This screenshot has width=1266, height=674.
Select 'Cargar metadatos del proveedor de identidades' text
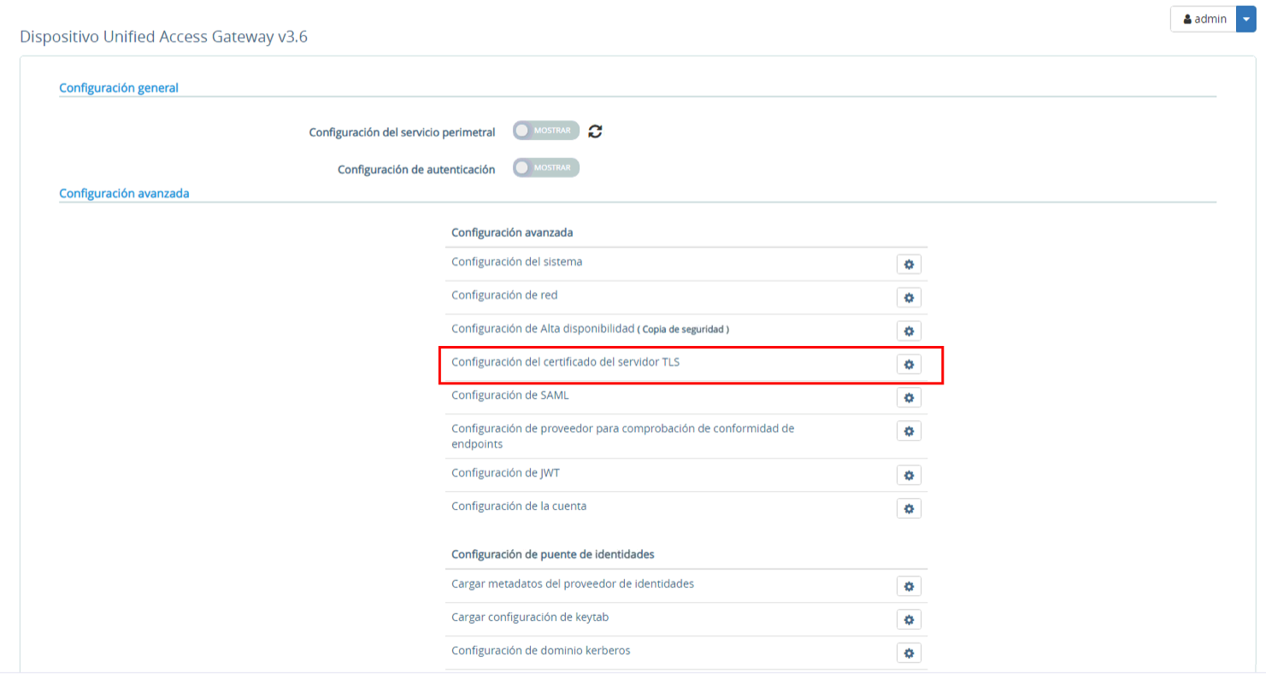click(573, 583)
